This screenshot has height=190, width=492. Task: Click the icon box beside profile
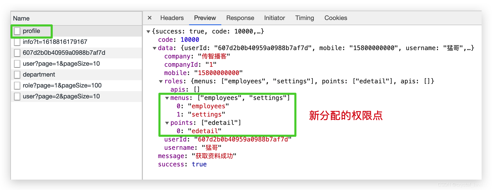pos(17,31)
